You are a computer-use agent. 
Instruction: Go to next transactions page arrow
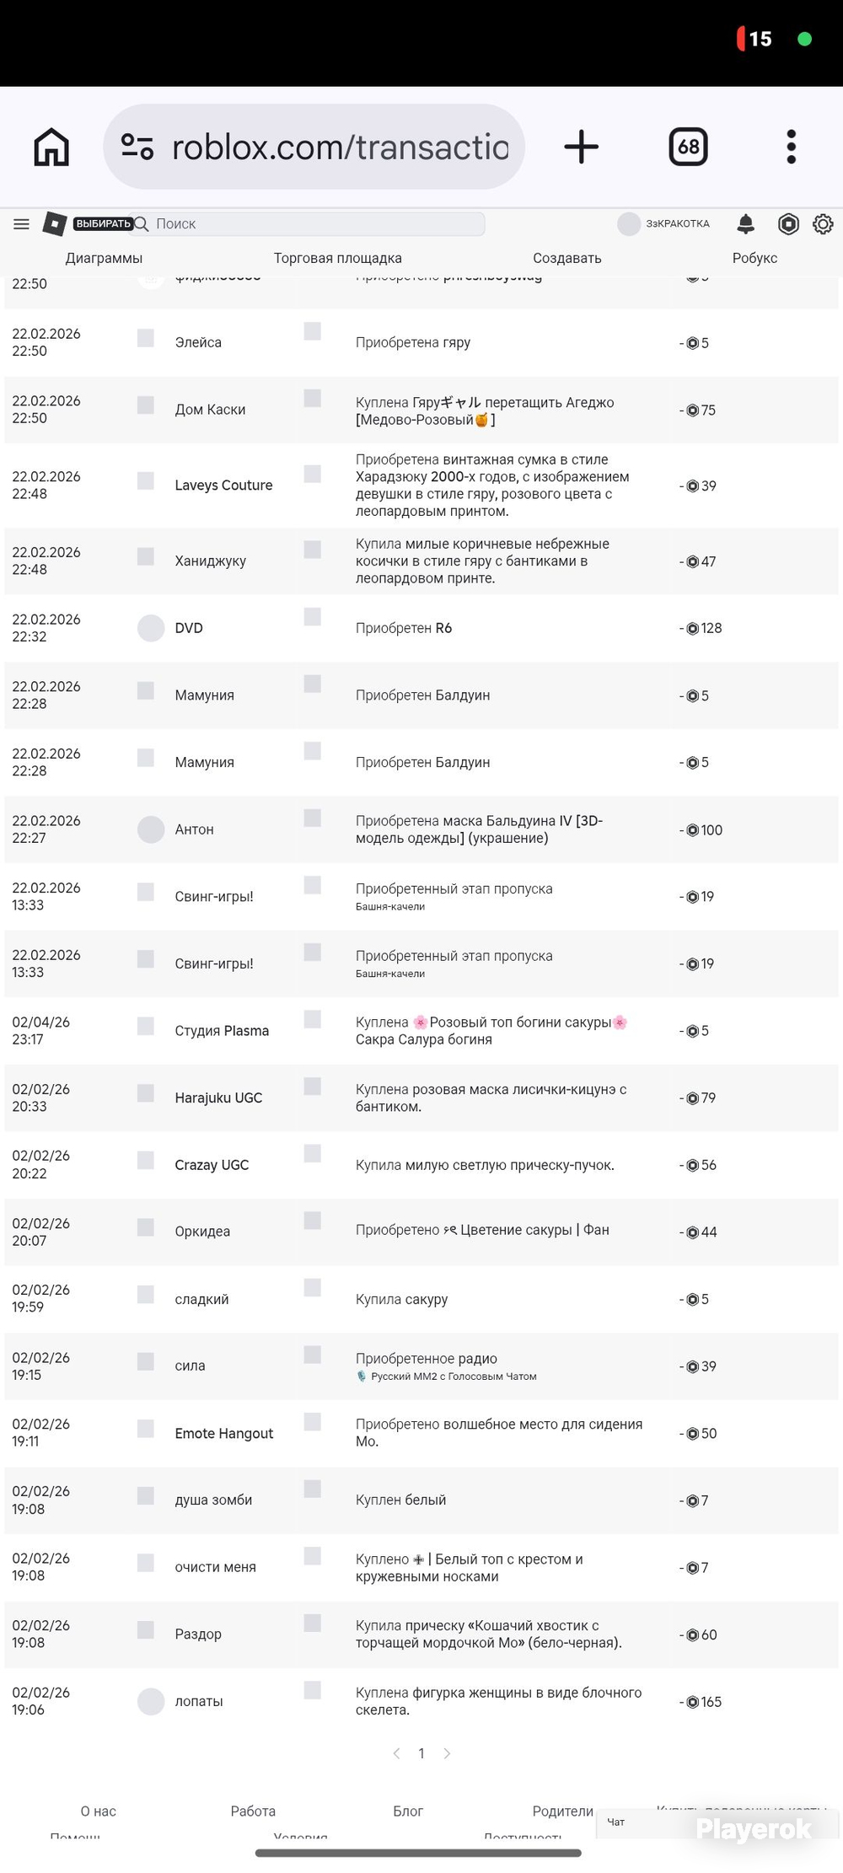pyautogui.click(x=447, y=1753)
